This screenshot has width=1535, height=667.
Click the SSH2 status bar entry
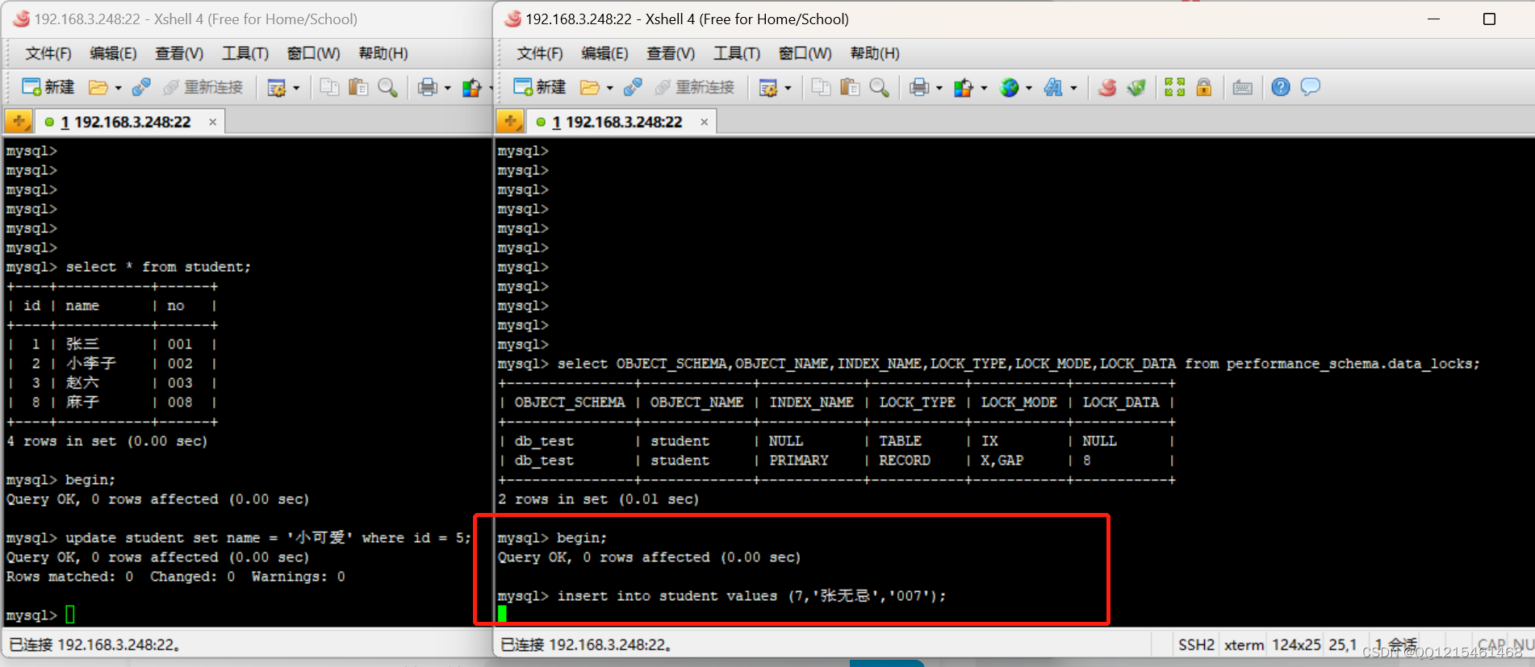pos(1196,644)
